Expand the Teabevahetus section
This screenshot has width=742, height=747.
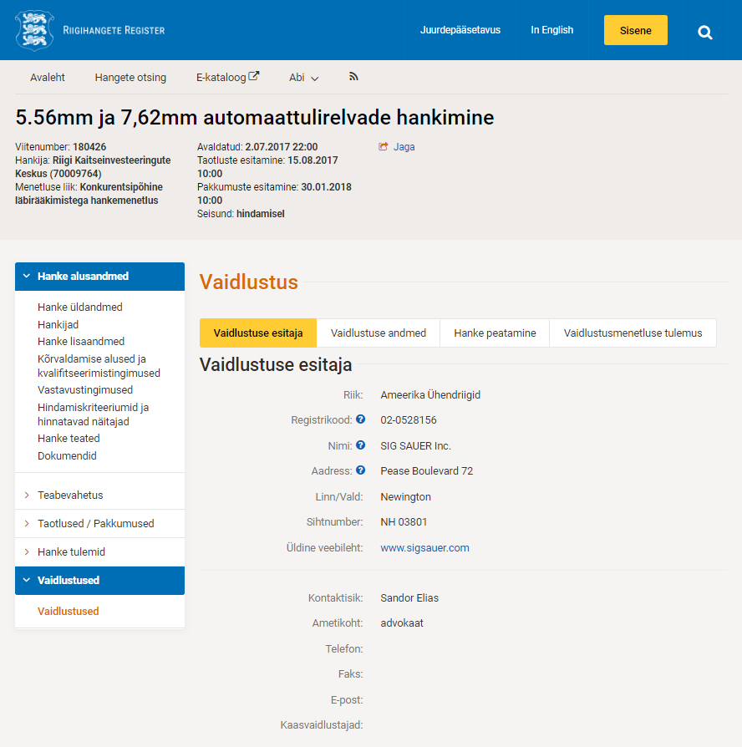pyautogui.click(x=70, y=495)
